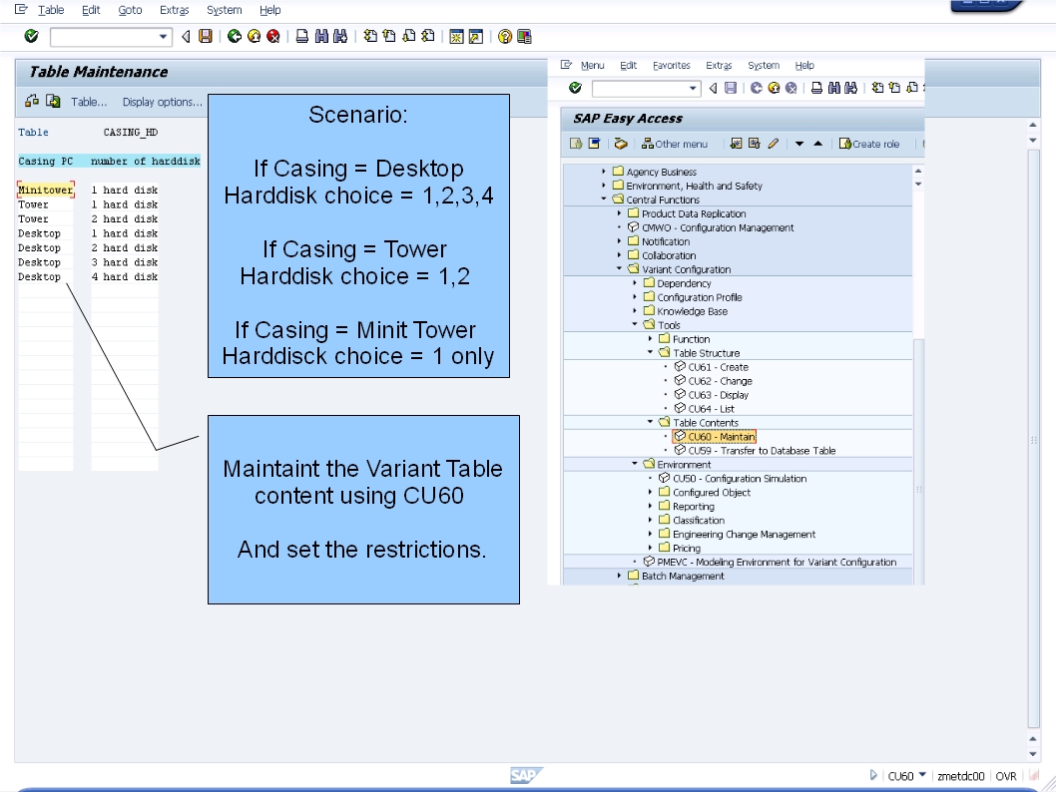Click '4 hard disk' cell in table
The image size is (1056, 792).
[125, 276]
